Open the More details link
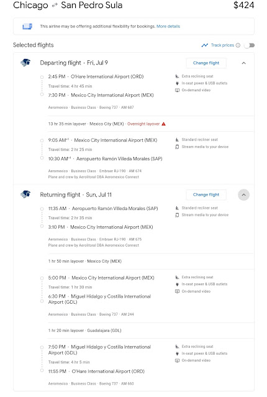Screen dimensions: 267x397 point(168,26)
